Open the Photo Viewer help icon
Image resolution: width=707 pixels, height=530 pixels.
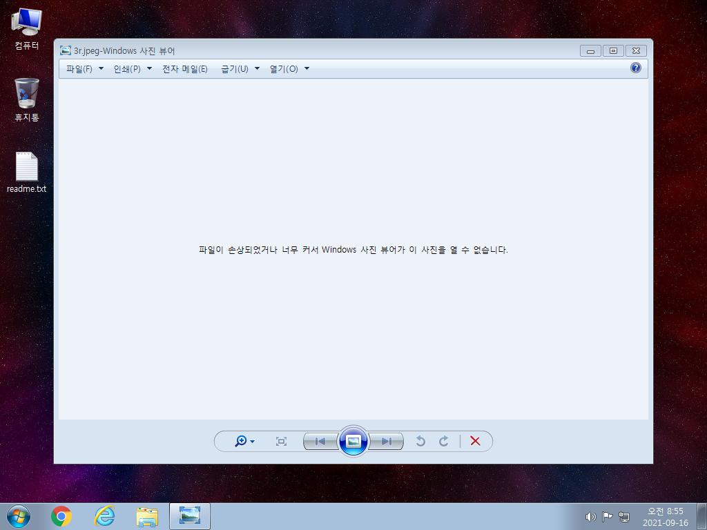636,68
